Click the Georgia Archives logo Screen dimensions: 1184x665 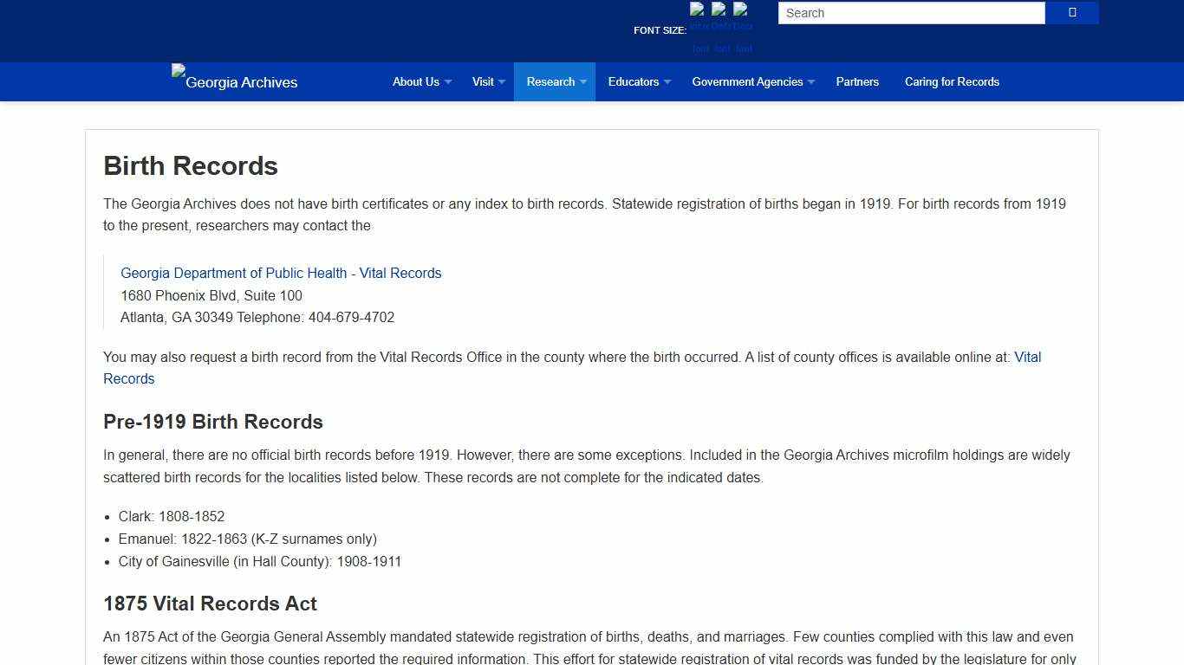tap(234, 81)
